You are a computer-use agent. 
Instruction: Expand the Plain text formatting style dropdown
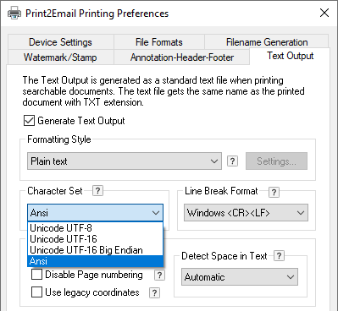[x=125, y=161]
